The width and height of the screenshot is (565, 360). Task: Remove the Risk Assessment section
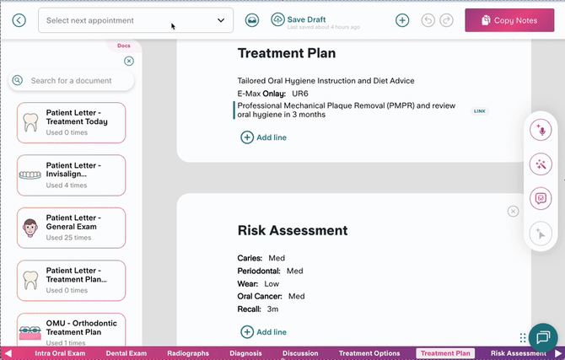(x=513, y=212)
